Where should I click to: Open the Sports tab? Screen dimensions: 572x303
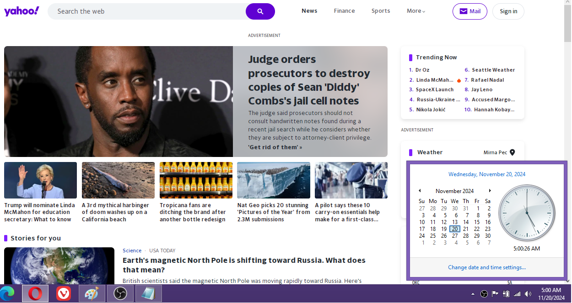pyautogui.click(x=381, y=11)
